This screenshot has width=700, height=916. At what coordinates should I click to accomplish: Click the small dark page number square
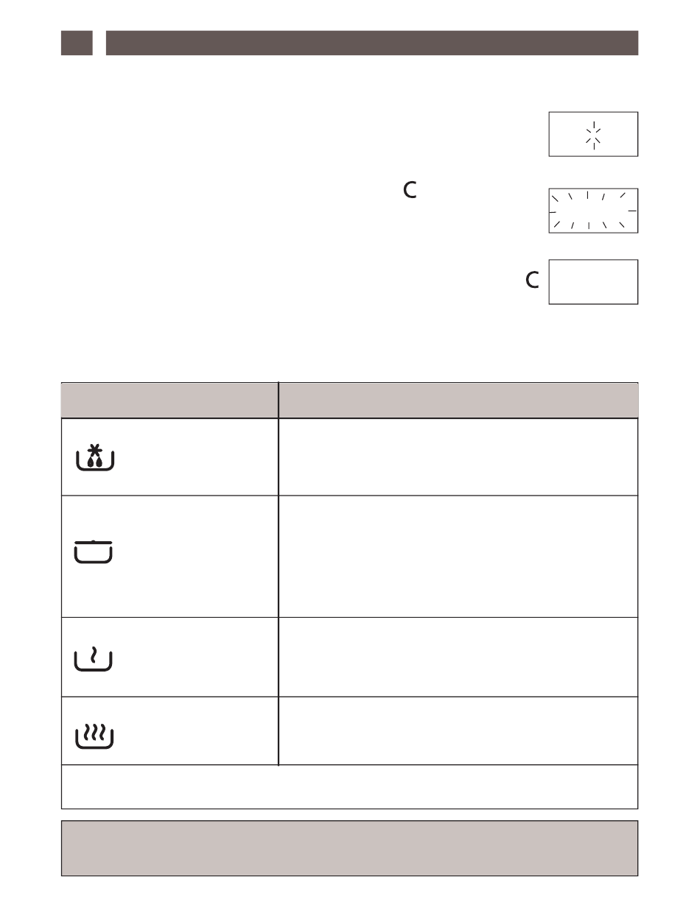(77, 43)
